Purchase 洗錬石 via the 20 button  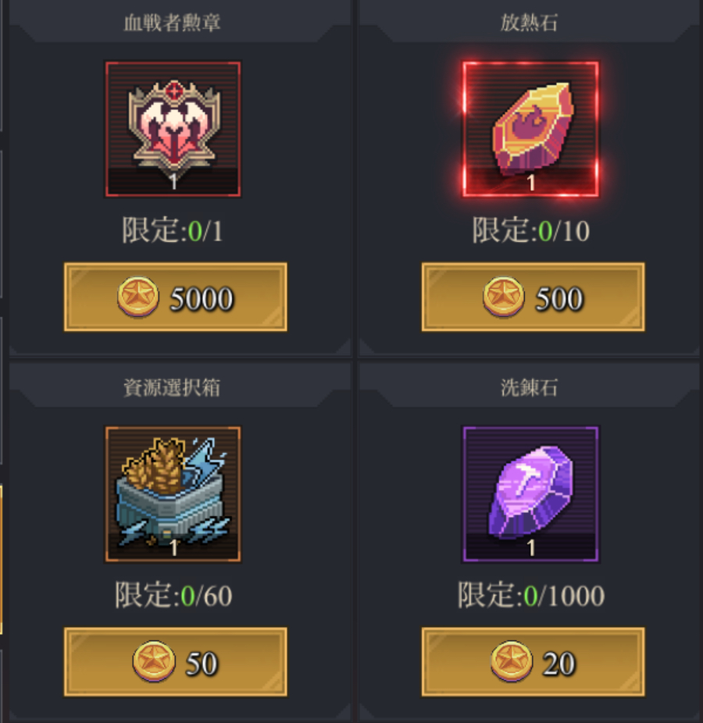click(533, 661)
